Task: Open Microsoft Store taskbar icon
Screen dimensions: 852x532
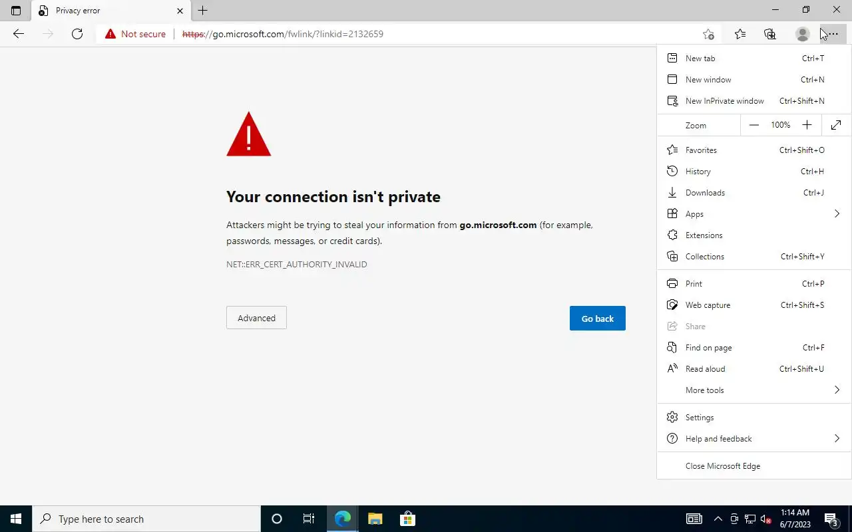Action: pos(407,519)
